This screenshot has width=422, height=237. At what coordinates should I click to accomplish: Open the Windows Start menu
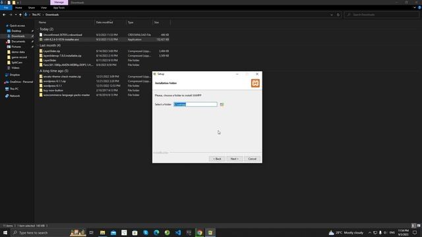[x=5, y=232]
